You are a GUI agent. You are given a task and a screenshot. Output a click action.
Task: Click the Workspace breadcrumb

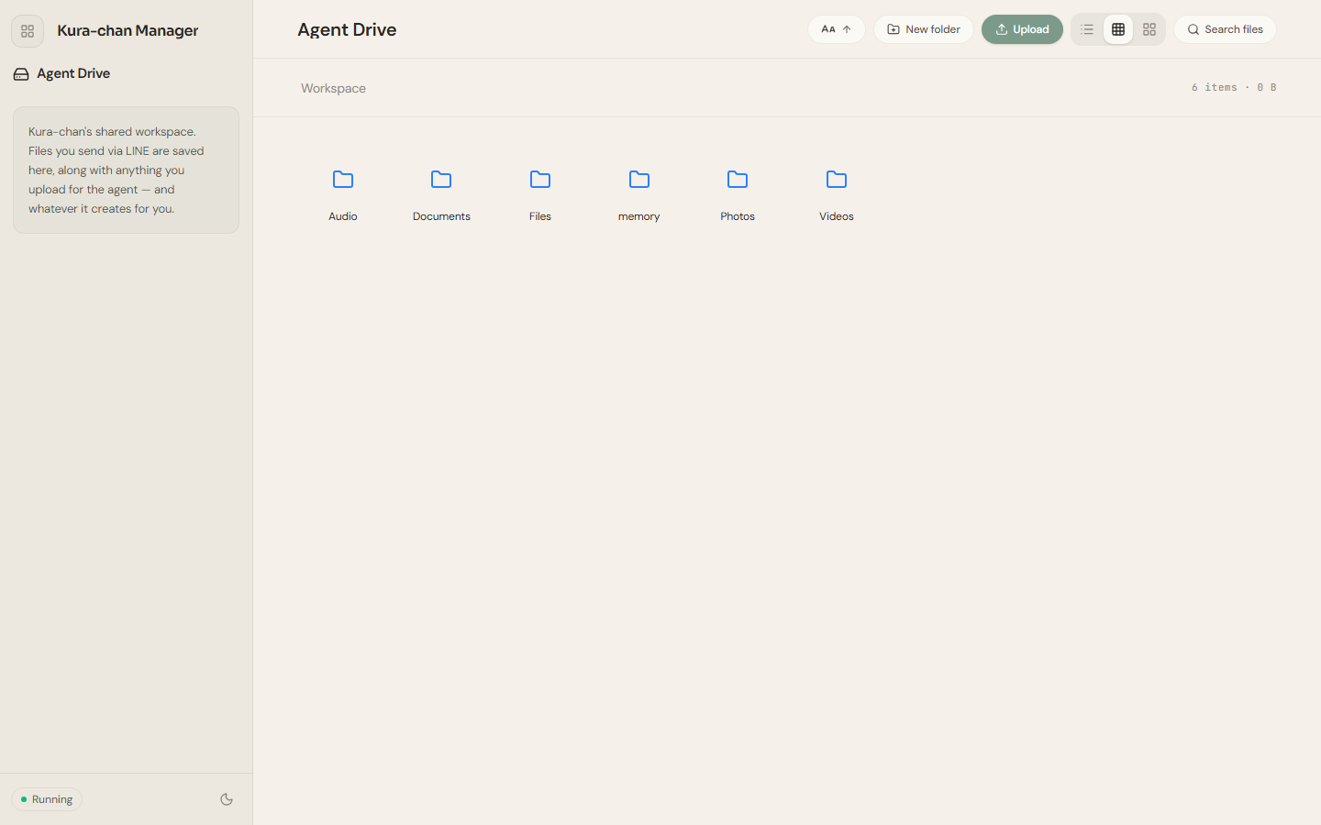point(333,88)
